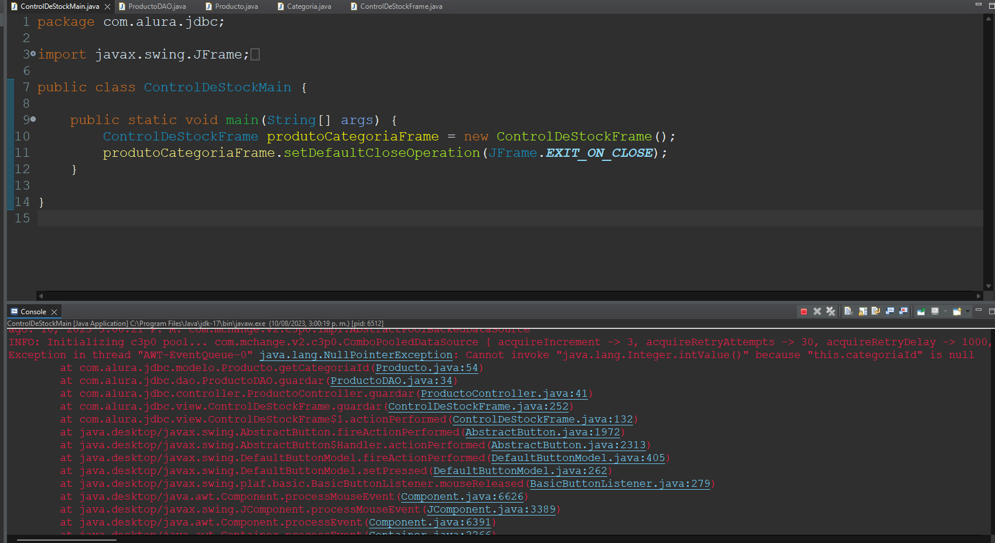Open BasicButtonListener.java:279 link

tap(620, 483)
